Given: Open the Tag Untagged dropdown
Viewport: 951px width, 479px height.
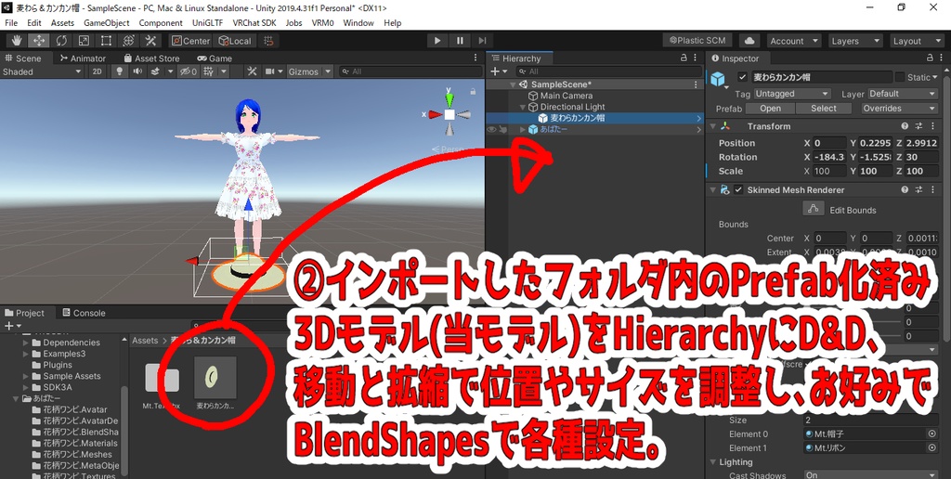Looking at the screenshot, I should 791,94.
